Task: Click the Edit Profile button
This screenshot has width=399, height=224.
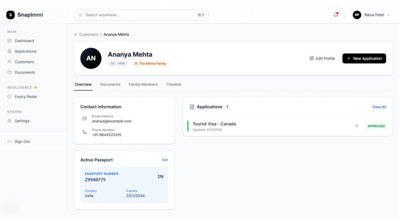Action: pos(322,58)
